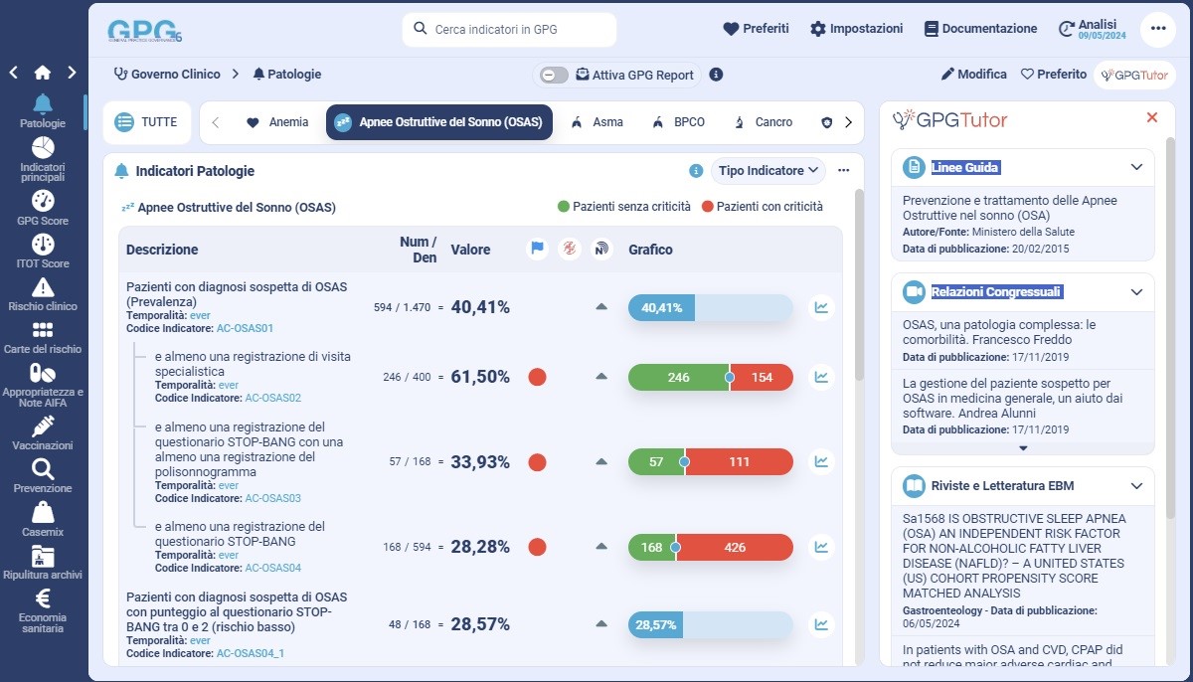This screenshot has height=682, width=1193.
Task: Click the Cerca indicatori in GPG search field
Action: pos(509,30)
